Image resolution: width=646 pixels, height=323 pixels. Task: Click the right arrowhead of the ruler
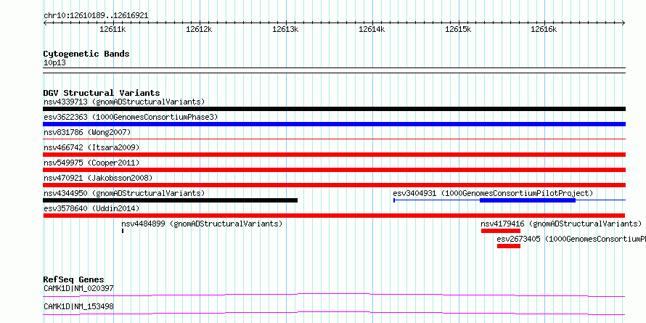(623, 23)
